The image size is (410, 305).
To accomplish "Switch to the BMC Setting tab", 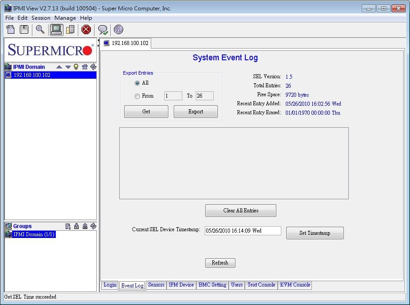I will point(212,285).
